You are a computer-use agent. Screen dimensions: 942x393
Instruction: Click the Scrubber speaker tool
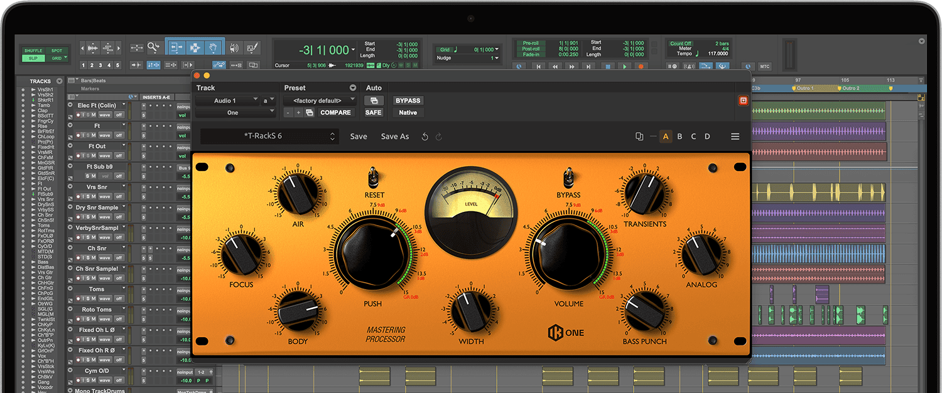pos(234,48)
